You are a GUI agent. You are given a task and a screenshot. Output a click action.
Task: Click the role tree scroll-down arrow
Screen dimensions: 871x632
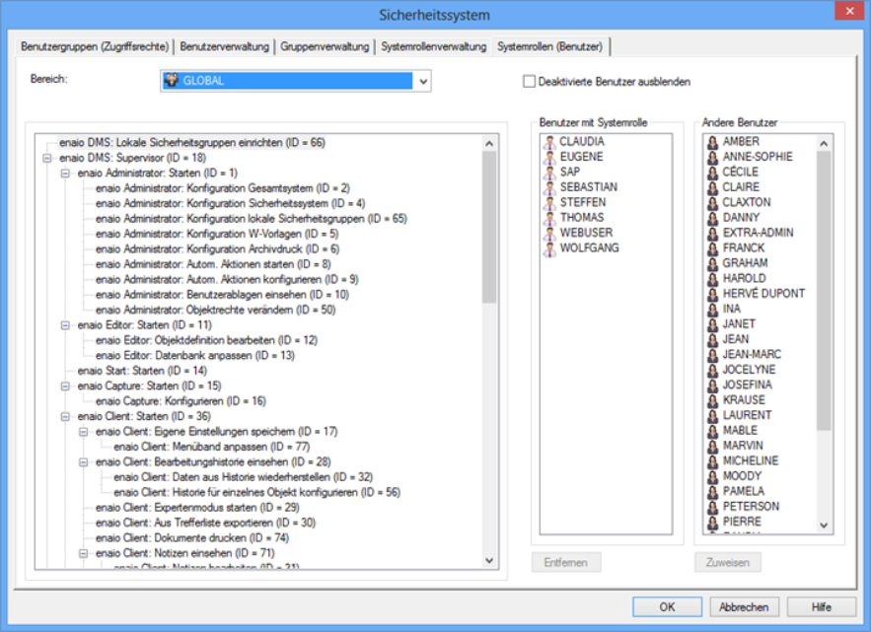point(489,561)
